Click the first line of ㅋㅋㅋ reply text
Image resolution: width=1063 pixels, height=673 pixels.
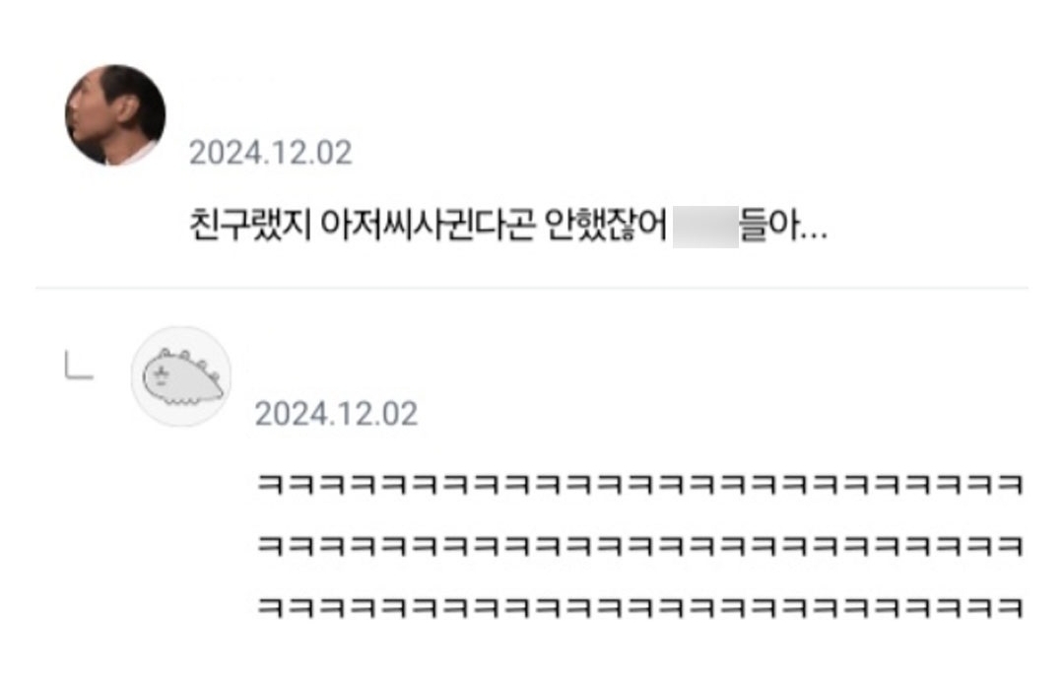coord(640,485)
